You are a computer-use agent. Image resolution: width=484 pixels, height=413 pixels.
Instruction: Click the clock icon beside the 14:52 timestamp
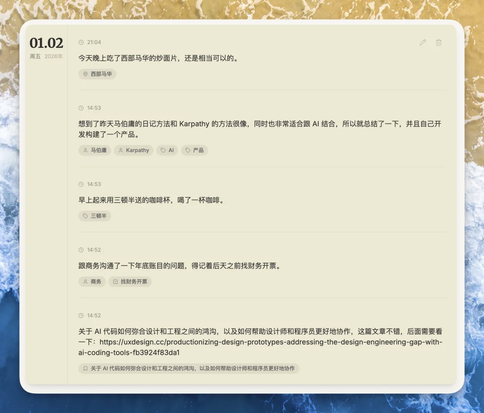[x=81, y=250]
